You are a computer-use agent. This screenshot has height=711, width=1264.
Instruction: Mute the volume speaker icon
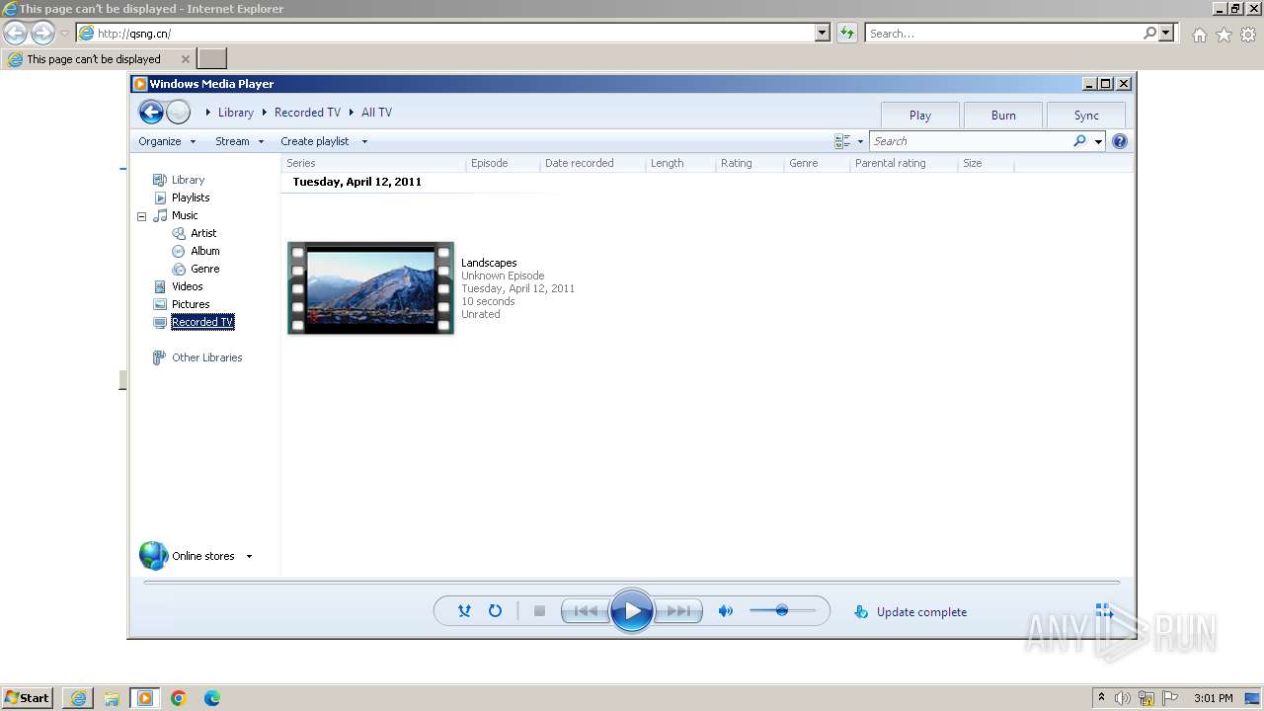tap(726, 611)
